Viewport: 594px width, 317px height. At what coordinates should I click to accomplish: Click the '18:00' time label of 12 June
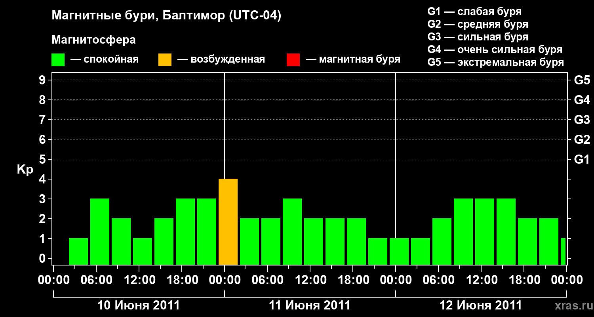524,280
